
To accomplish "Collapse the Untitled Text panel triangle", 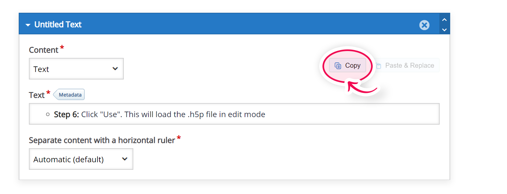I will (x=28, y=25).
